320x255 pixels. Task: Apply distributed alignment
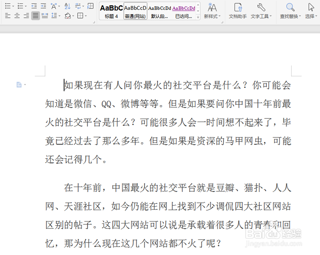[x=45, y=16]
